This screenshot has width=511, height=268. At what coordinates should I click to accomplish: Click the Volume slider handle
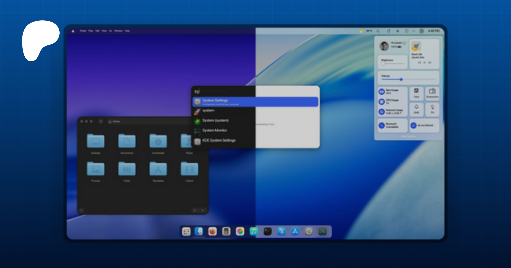tap(401, 79)
